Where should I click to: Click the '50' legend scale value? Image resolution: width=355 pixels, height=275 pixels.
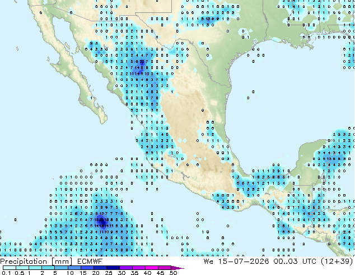pos(173,273)
